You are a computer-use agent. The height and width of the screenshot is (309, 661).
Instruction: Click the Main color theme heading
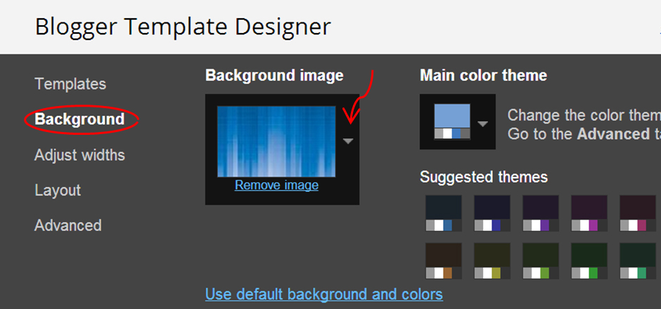pos(484,76)
